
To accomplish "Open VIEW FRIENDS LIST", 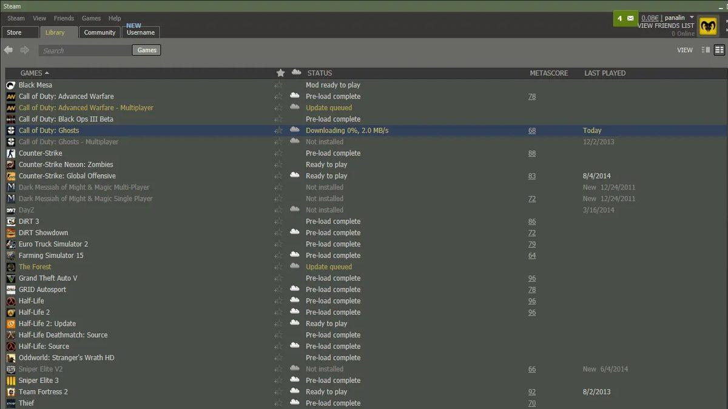I will 665,25.
